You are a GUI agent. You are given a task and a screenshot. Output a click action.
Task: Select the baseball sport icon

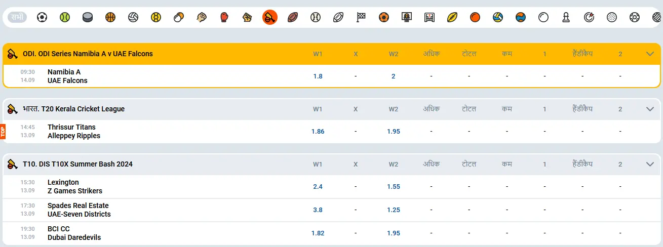[316, 18]
